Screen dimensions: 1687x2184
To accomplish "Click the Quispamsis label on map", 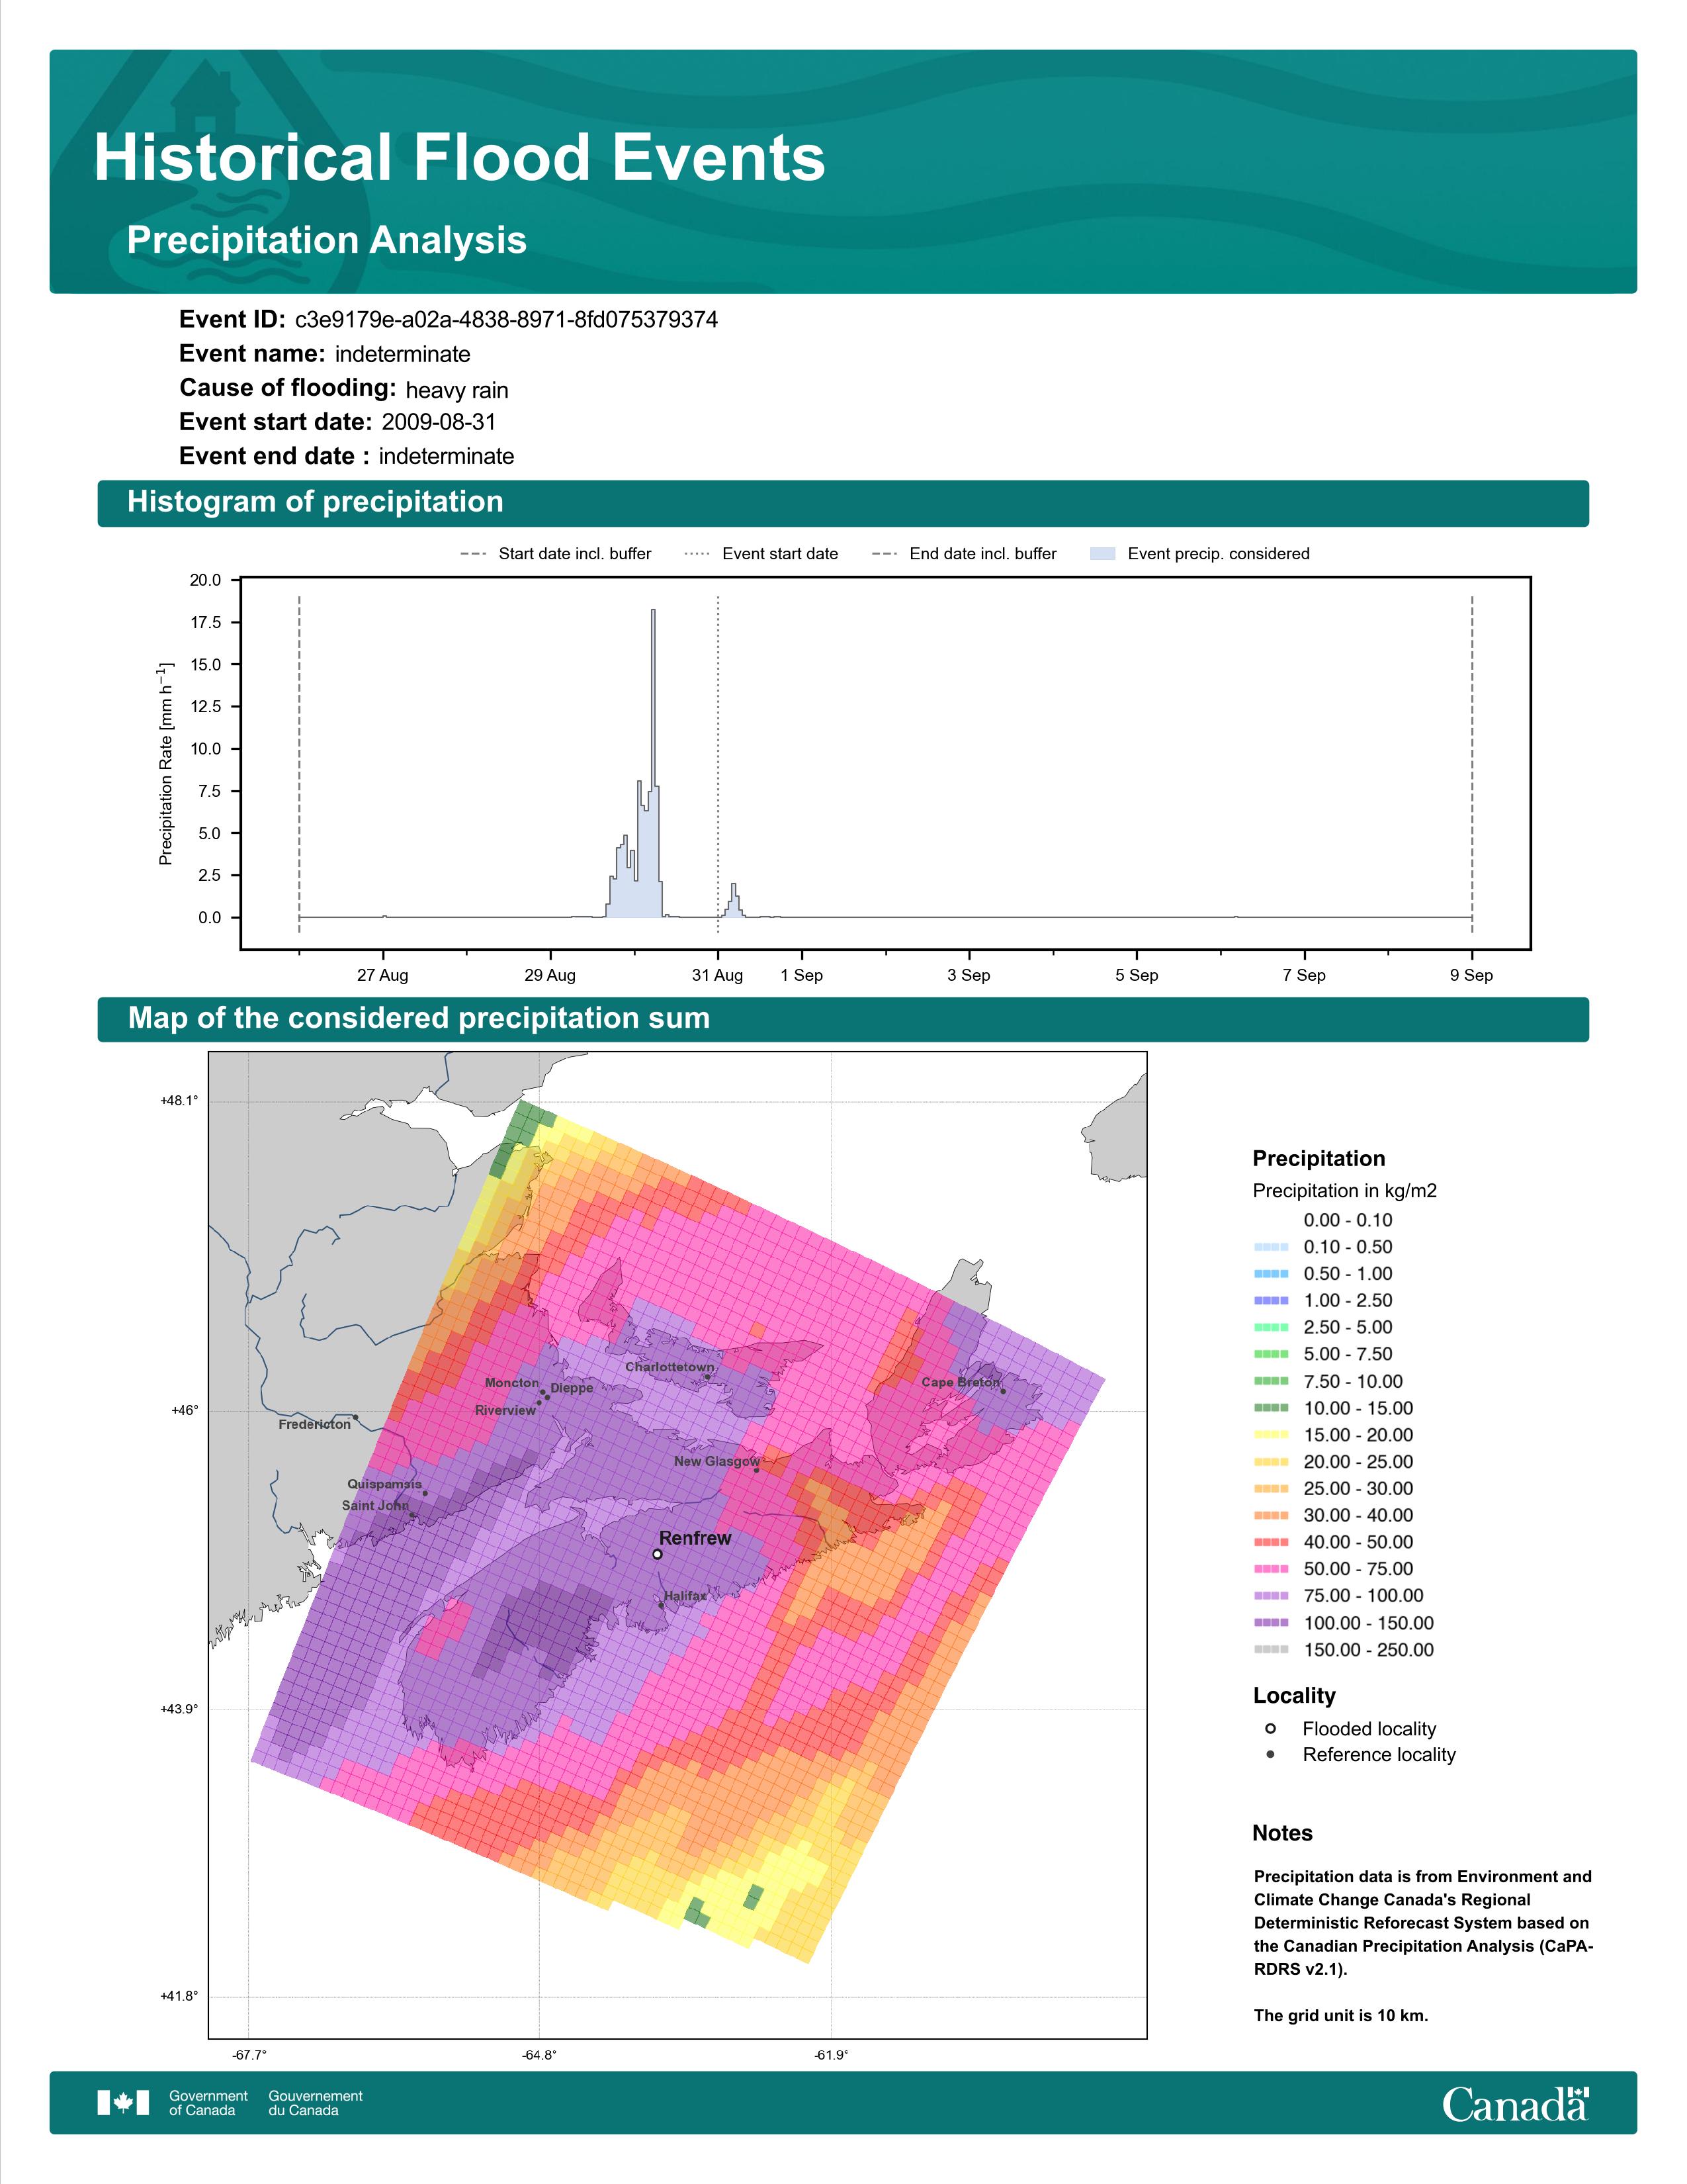I will point(385,1484).
